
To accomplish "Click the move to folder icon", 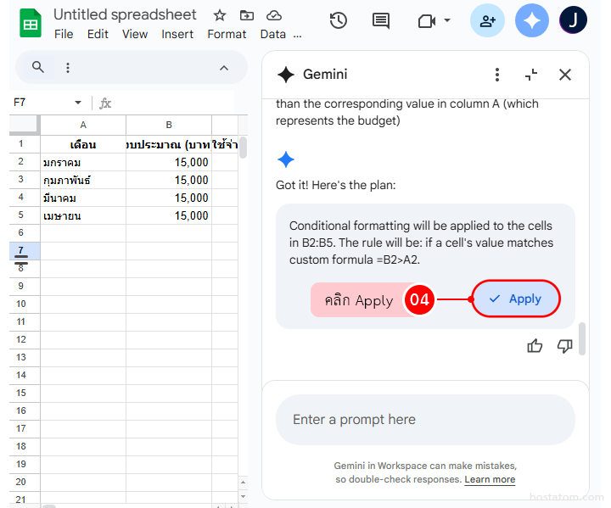I will [x=247, y=15].
